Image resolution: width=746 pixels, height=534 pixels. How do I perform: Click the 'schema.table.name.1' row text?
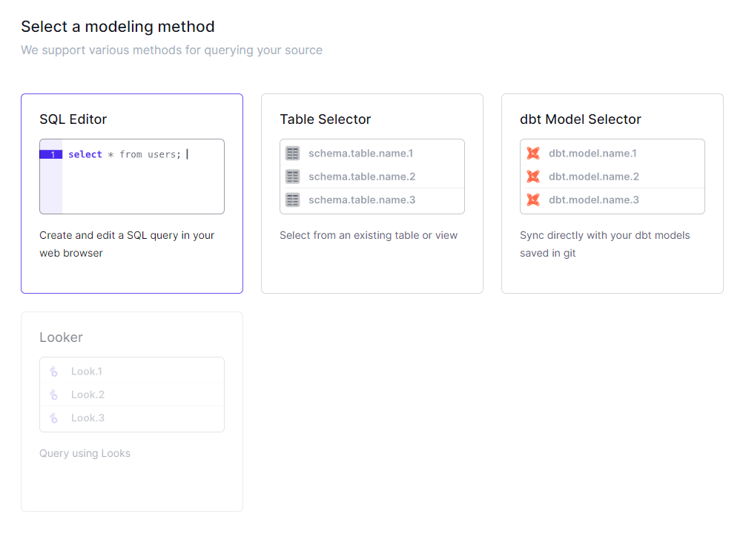coord(360,154)
